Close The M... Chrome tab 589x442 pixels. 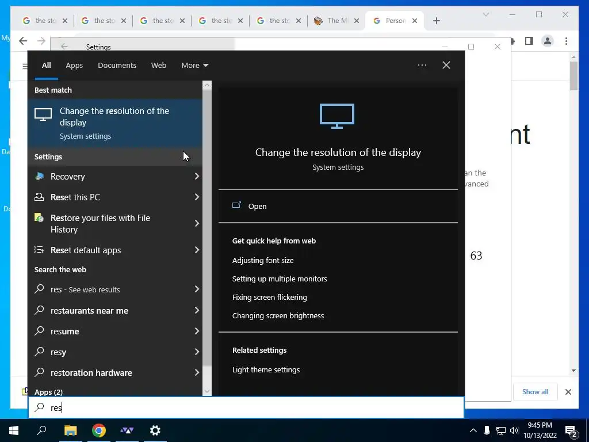click(357, 21)
